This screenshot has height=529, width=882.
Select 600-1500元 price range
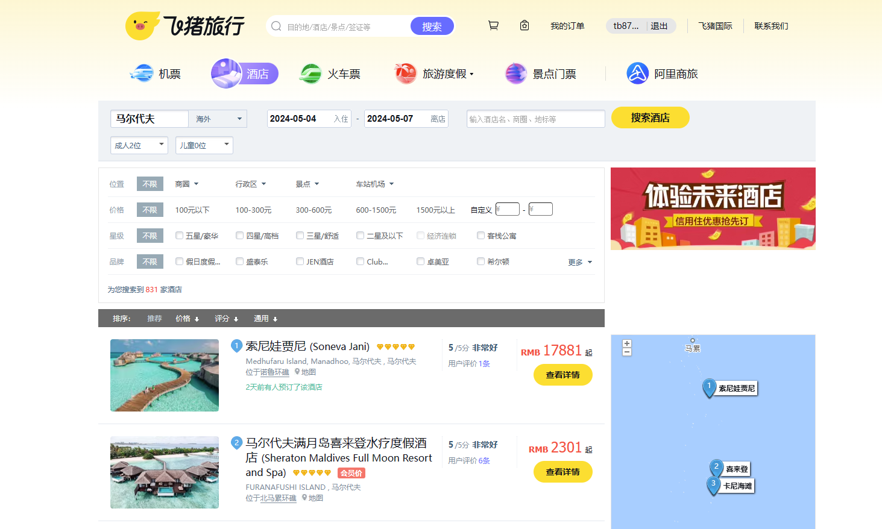coord(376,210)
